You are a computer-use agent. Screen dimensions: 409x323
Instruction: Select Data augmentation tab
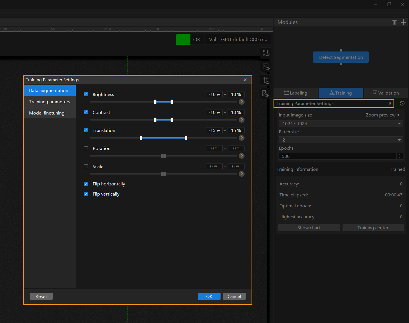(50, 90)
